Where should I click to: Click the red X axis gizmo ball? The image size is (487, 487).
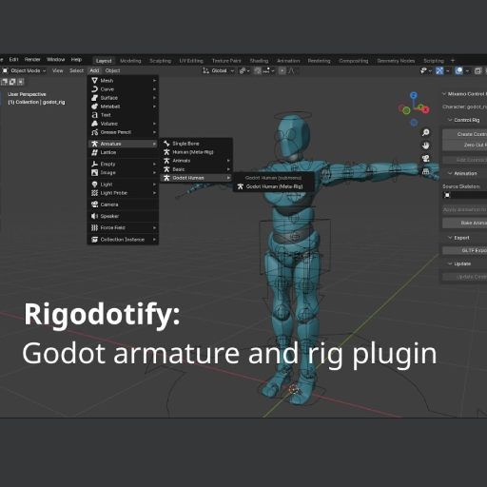click(x=425, y=110)
